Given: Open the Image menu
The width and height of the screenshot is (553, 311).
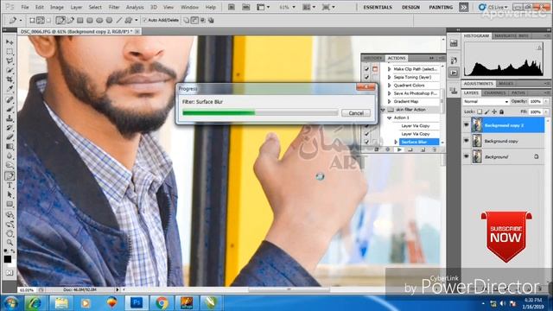Looking at the screenshot, I should pos(56,7).
